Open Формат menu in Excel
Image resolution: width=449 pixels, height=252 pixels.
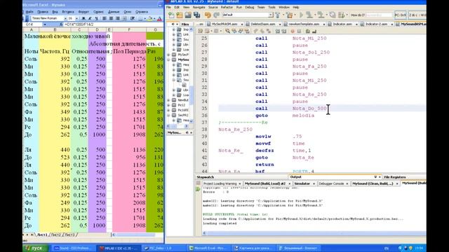pyautogui.click(x=83, y=12)
